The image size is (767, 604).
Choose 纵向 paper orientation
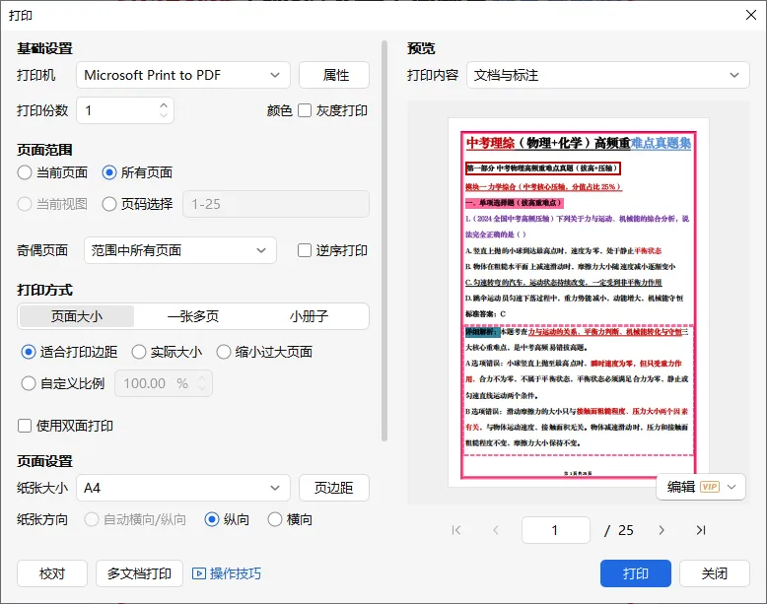click(212, 519)
